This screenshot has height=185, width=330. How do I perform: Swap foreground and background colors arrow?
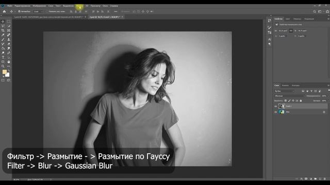(x=9, y=71)
